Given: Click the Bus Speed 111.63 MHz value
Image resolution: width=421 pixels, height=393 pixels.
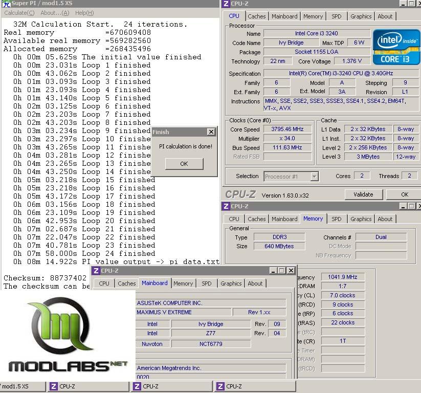Looking at the screenshot, I should [287, 147].
